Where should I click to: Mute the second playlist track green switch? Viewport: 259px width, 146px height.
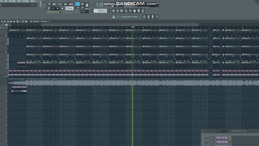click(6, 44)
